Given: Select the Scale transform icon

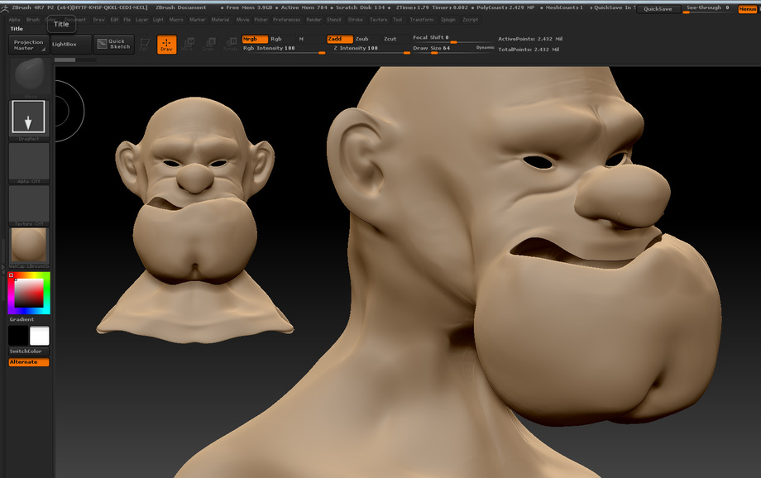Looking at the screenshot, I should 209,44.
